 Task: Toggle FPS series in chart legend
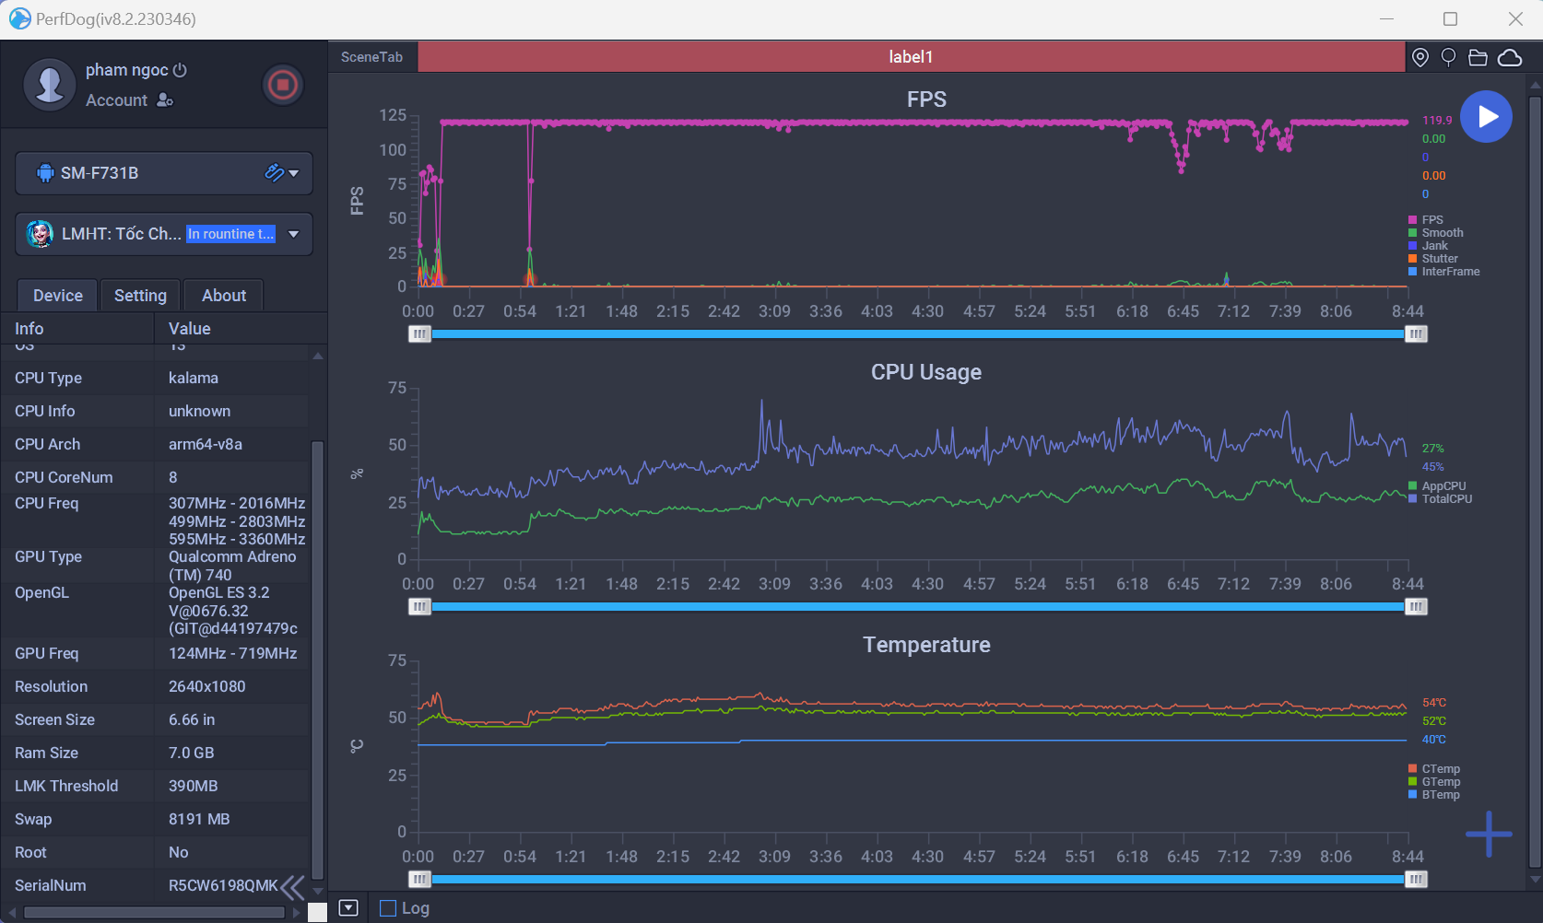[x=1425, y=220]
